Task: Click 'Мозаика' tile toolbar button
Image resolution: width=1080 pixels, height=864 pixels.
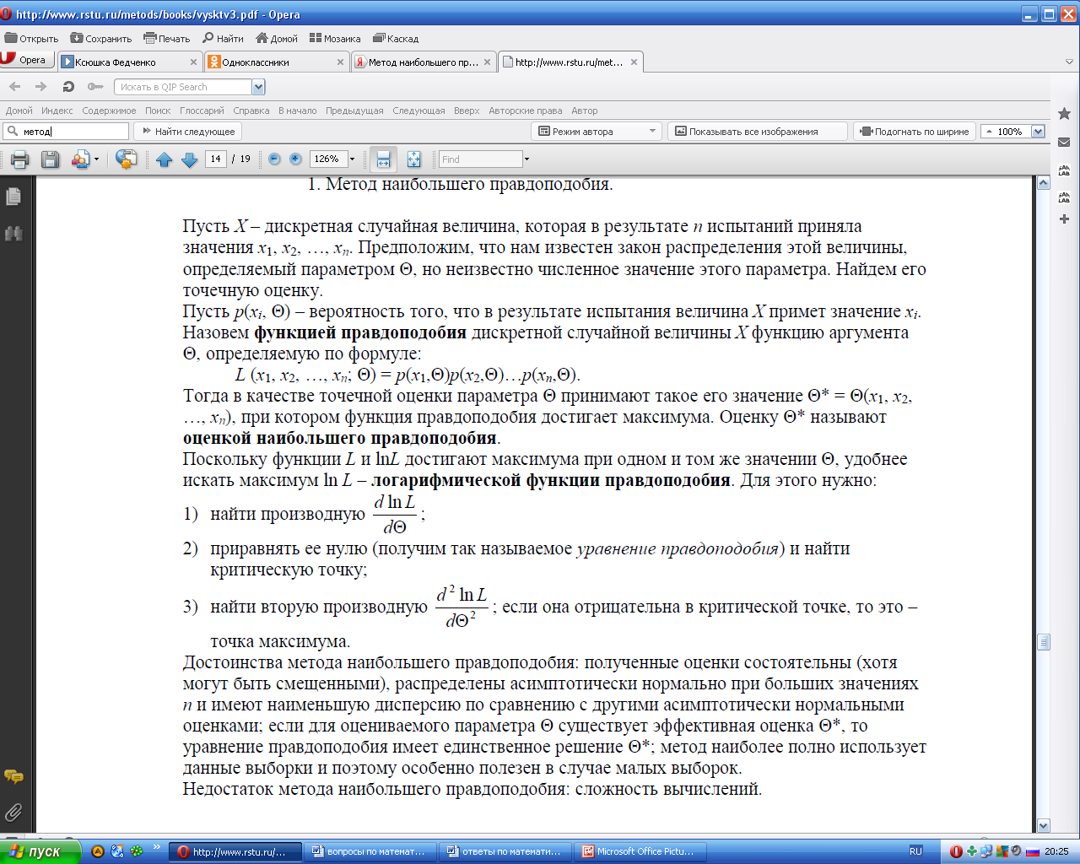Action: click(x=335, y=38)
